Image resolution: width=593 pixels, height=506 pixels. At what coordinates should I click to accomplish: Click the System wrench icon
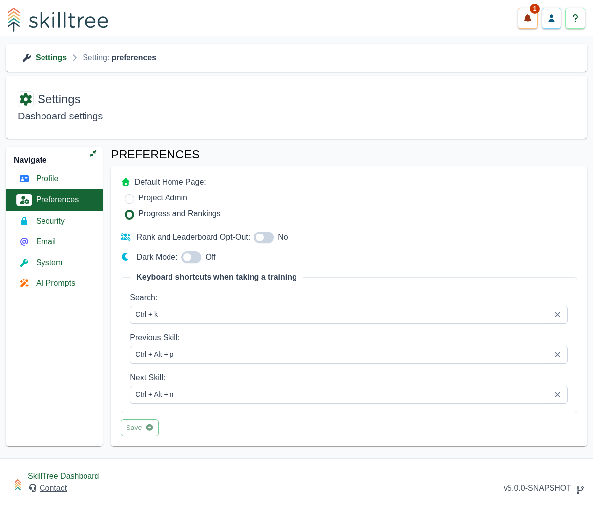tap(24, 263)
